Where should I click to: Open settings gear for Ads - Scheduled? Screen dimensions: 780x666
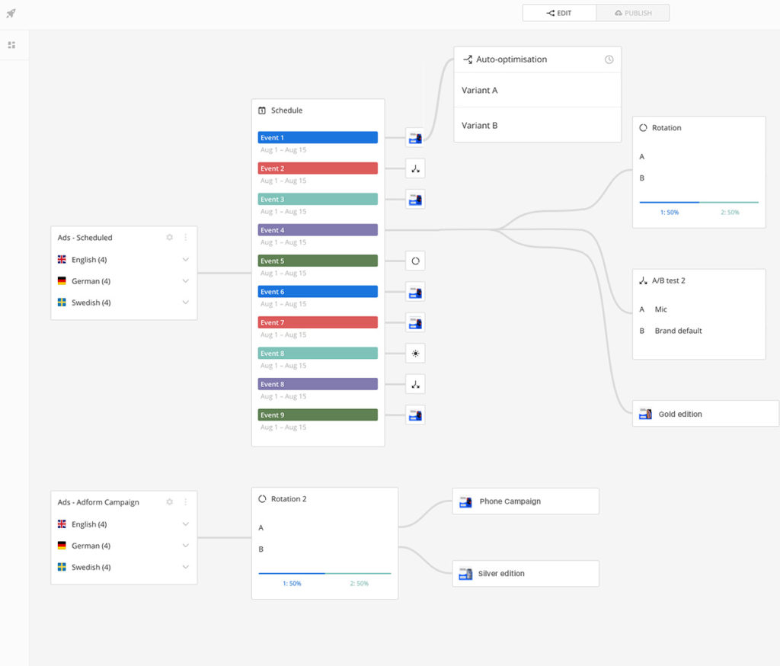pyautogui.click(x=170, y=238)
